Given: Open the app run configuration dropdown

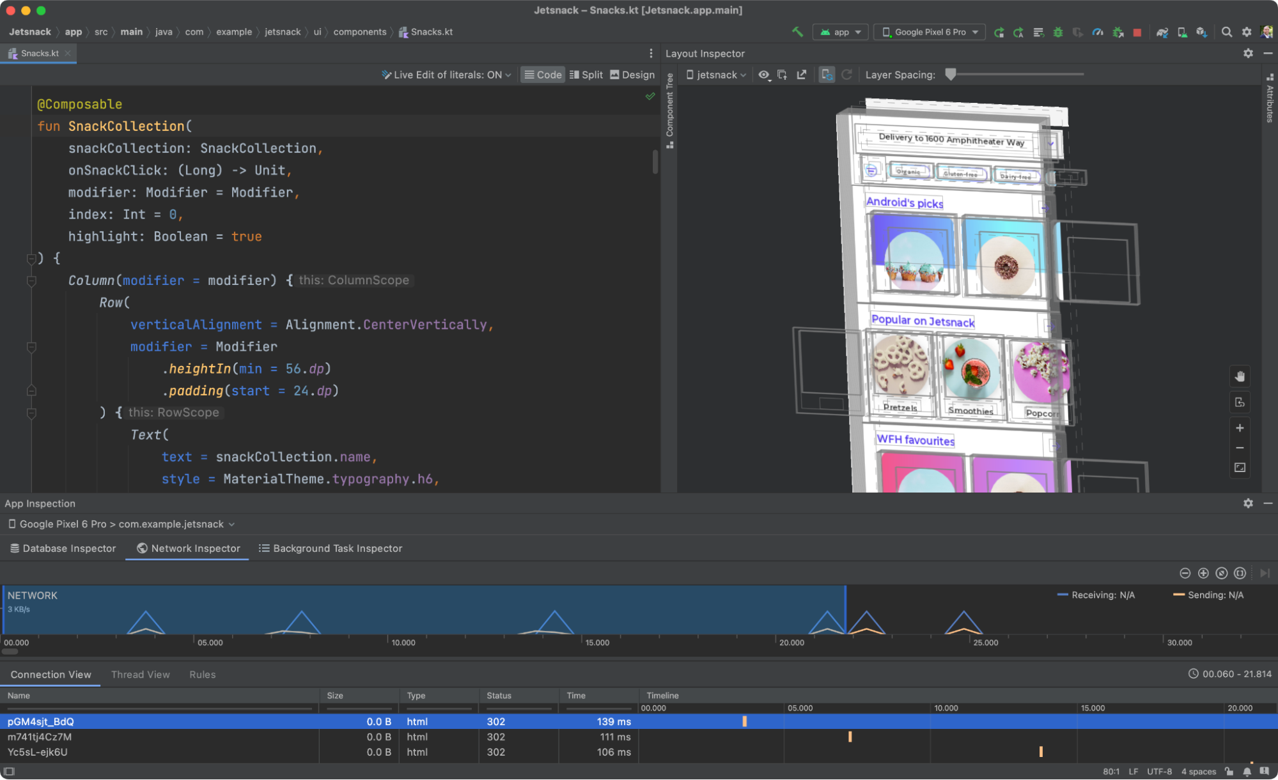Looking at the screenshot, I should 840,31.
